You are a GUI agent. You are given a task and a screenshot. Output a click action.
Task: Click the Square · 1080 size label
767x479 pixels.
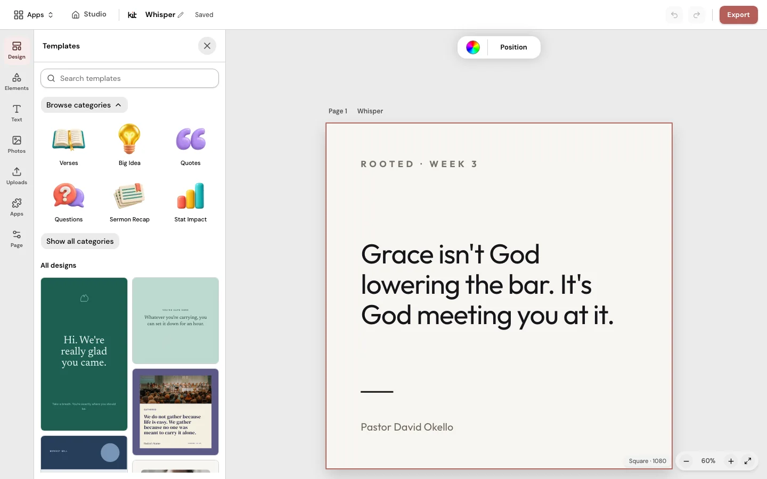(648, 461)
